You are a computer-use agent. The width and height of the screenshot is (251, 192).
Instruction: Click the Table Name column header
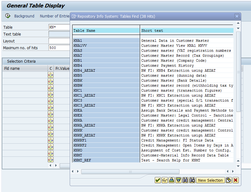click(x=106, y=31)
